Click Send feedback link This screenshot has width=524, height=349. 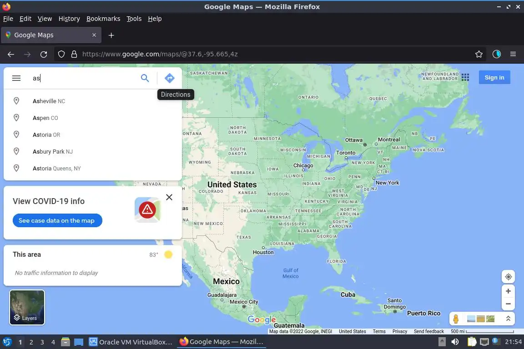pos(429,331)
